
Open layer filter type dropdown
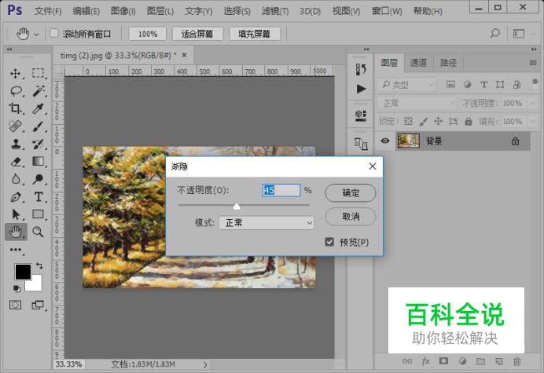pos(406,84)
